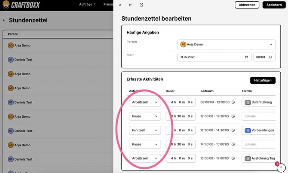Screen dimensions: 288x173
Task: Select the last fully visible Daniela Test row
Action: pos(58,159)
